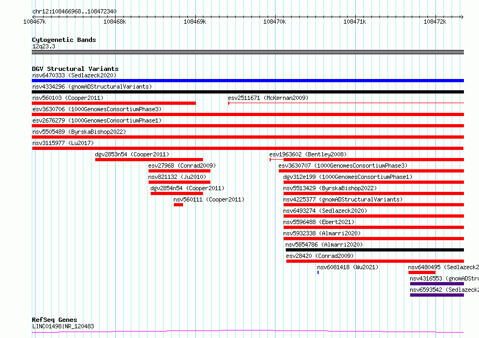Select the short red nsv560111 bar

(178, 205)
